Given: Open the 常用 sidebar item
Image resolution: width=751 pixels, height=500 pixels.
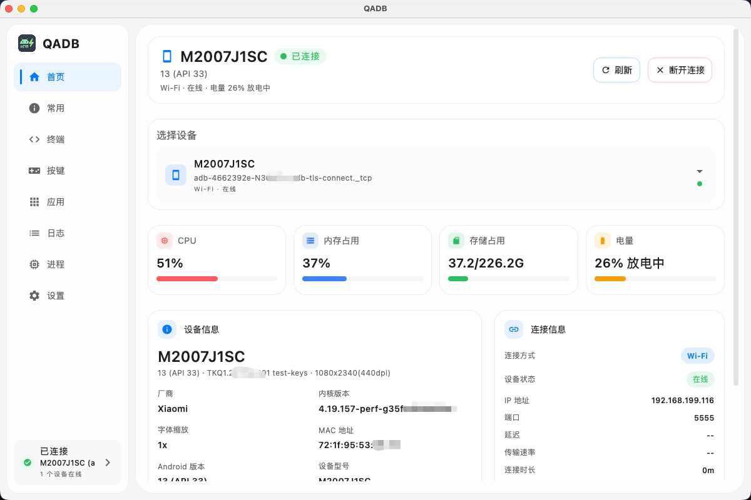Looking at the screenshot, I should pos(68,108).
